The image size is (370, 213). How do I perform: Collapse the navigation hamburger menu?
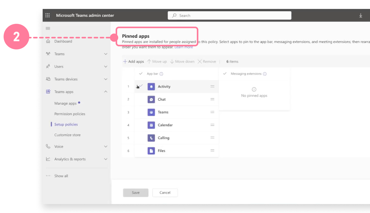(48, 28)
